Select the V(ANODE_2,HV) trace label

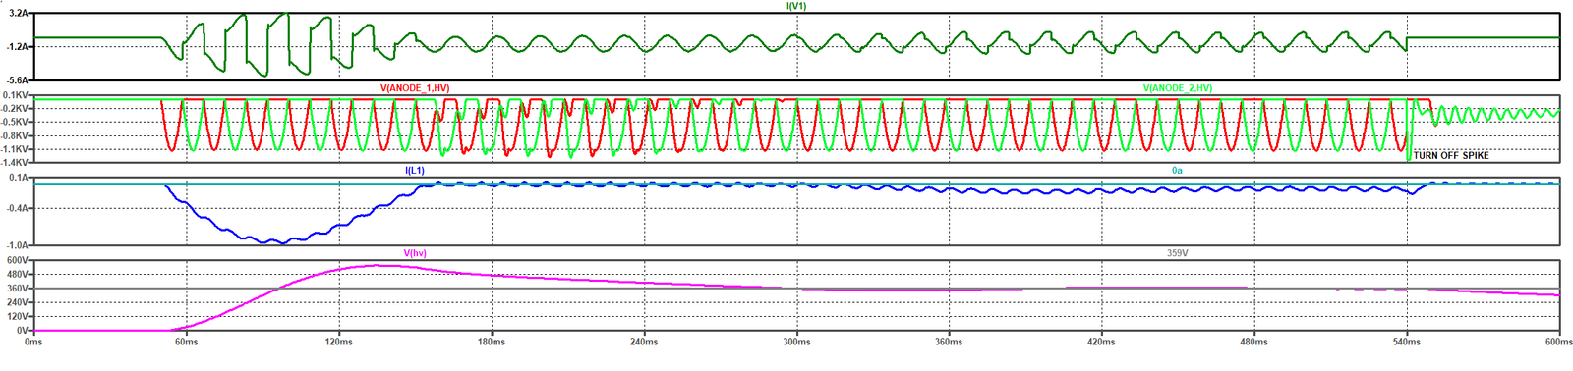pyautogui.click(x=1177, y=88)
